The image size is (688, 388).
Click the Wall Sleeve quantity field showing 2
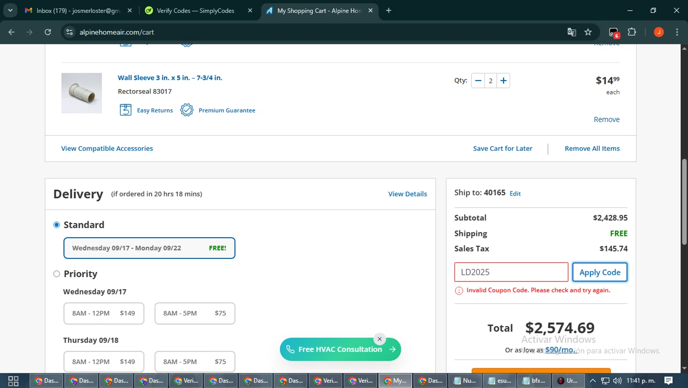pos(490,81)
